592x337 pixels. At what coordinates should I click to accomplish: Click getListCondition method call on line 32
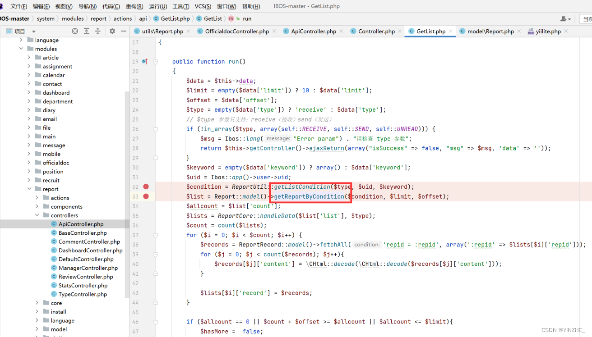point(302,187)
